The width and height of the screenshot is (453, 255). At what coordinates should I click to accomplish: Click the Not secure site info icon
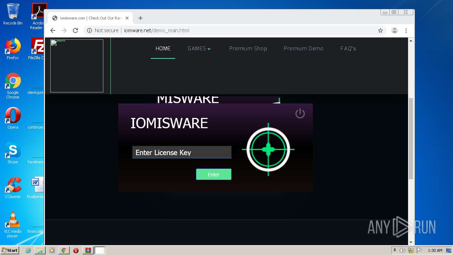click(90, 30)
